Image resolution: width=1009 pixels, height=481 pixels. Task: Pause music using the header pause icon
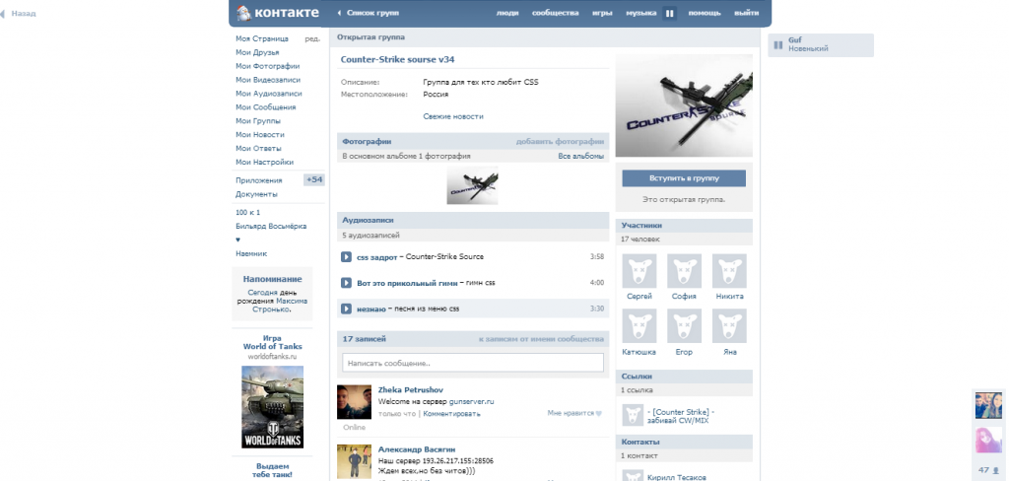click(x=670, y=13)
